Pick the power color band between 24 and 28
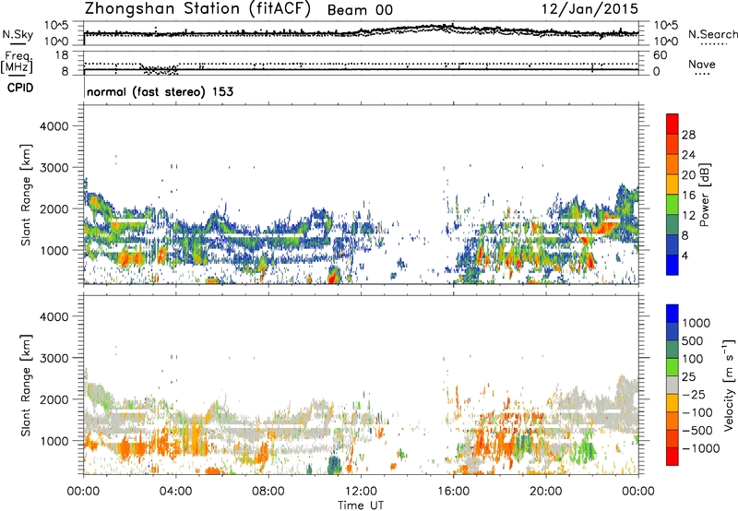This screenshot has height=511, width=738. point(673,144)
